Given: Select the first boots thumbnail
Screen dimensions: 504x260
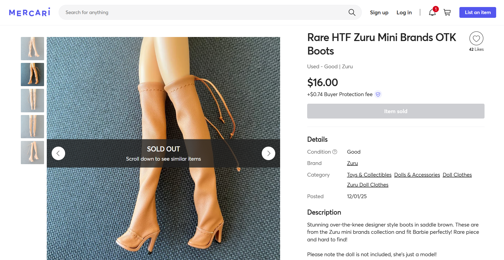Looking at the screenshot, I should pos(32,49).
